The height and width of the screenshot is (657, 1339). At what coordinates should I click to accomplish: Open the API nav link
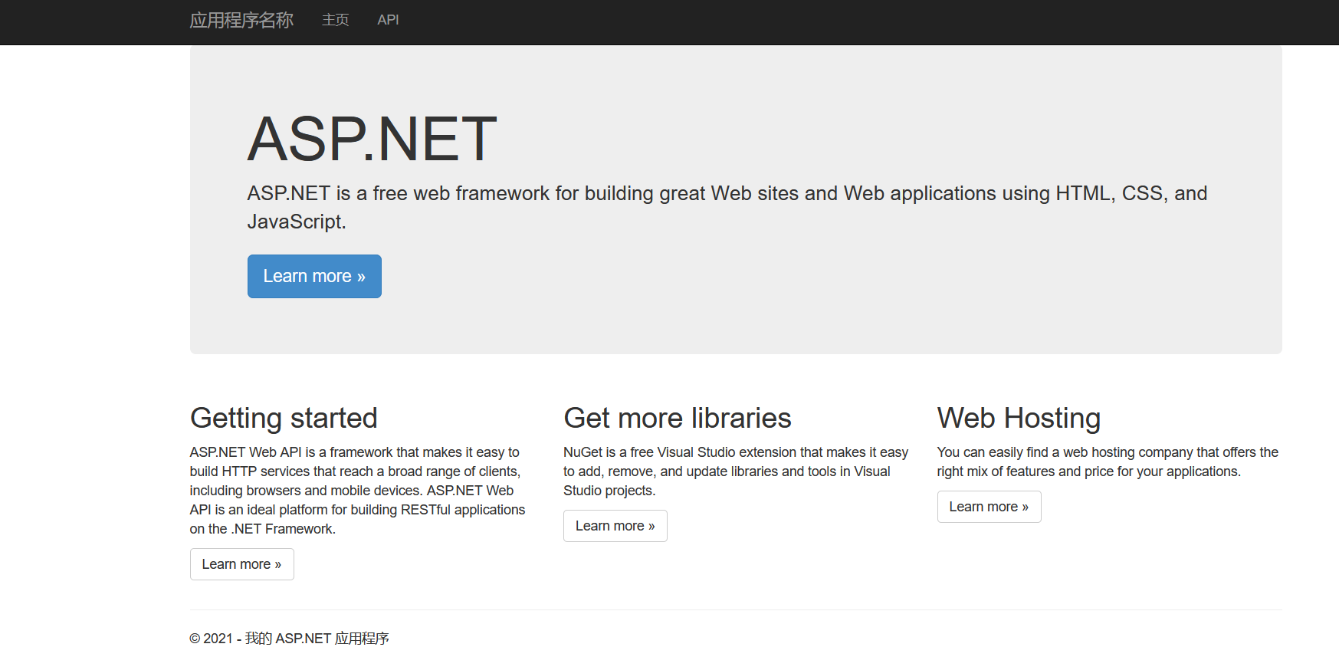click(388, 20)
